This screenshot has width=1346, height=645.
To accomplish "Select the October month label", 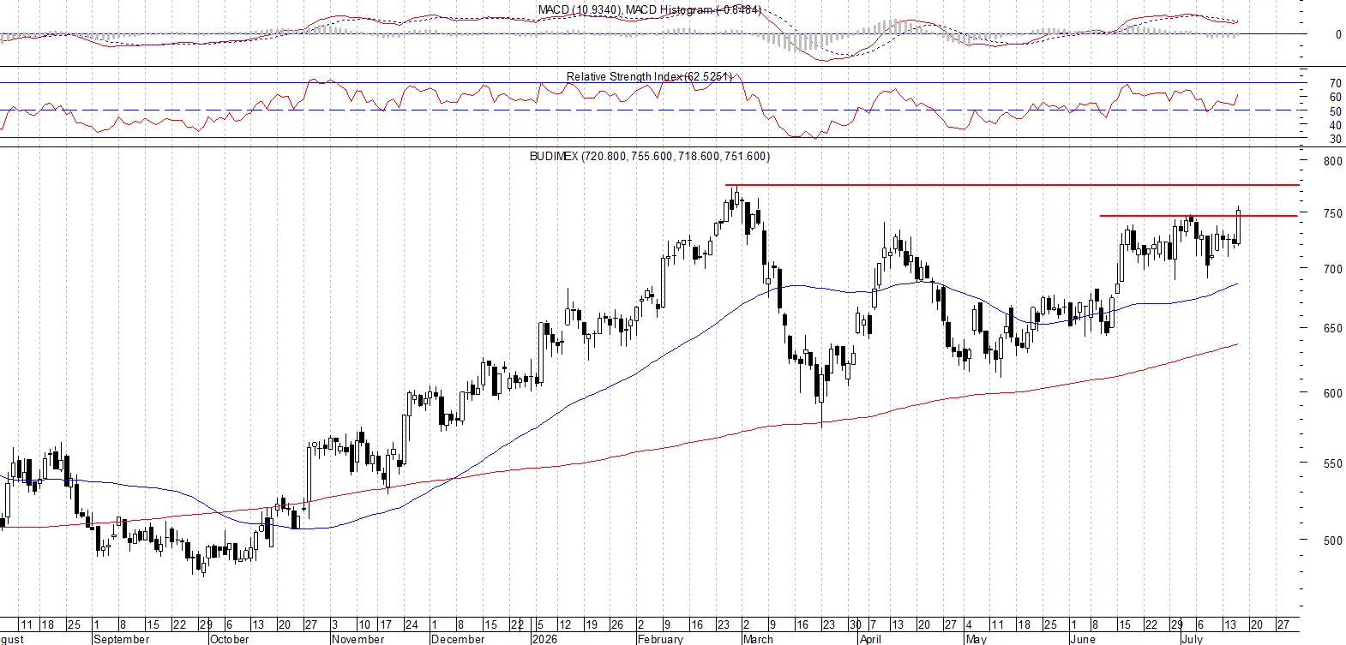I will click(230, 639).
